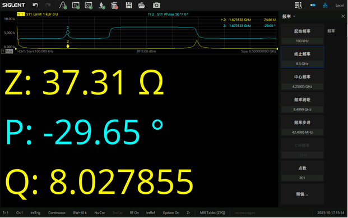
Task: Click the Tr 1 status bar entry
Action: pos(6,213)
